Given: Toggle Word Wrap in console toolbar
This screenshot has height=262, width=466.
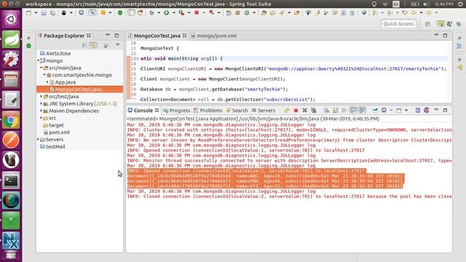Looking at the screenshot, I should (344, 111).
